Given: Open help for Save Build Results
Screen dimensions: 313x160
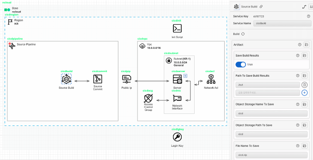Looking at the screenshot, I should tap(298, 55).
